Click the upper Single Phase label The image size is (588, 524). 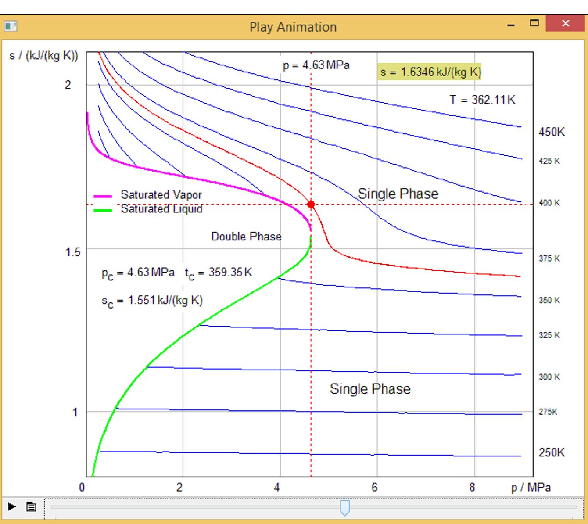point(398,193)
